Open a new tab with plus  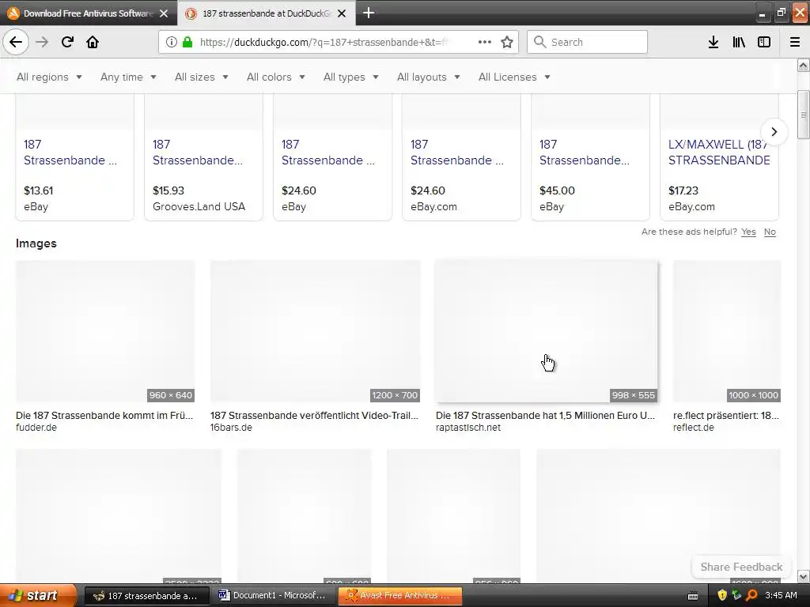click(x=369, y=13)
